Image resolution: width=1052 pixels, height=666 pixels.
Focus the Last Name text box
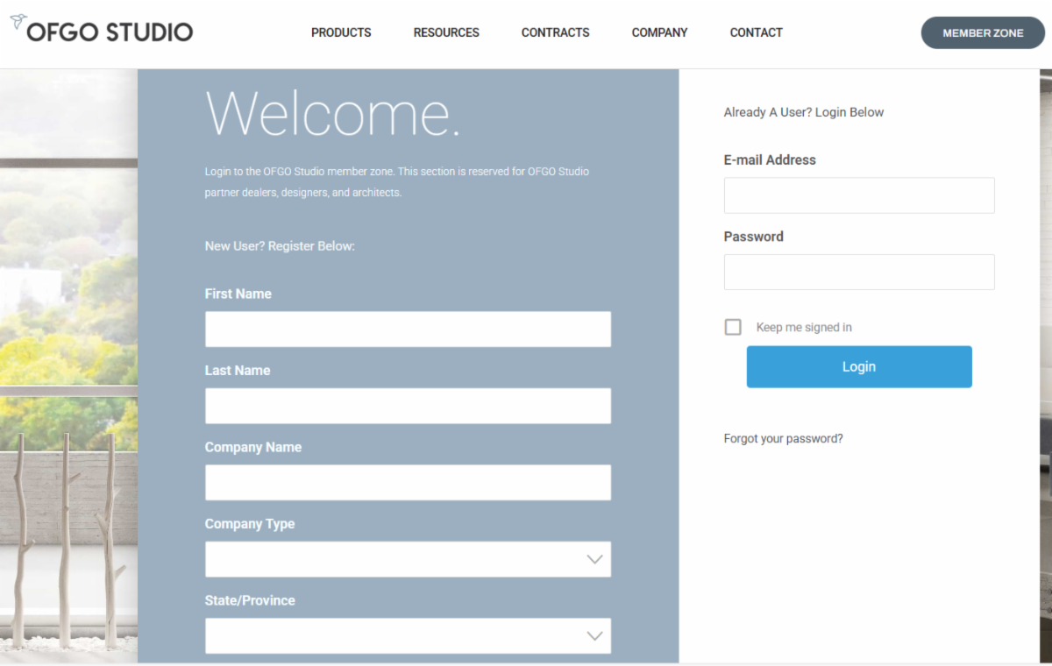tap(408, 406)
